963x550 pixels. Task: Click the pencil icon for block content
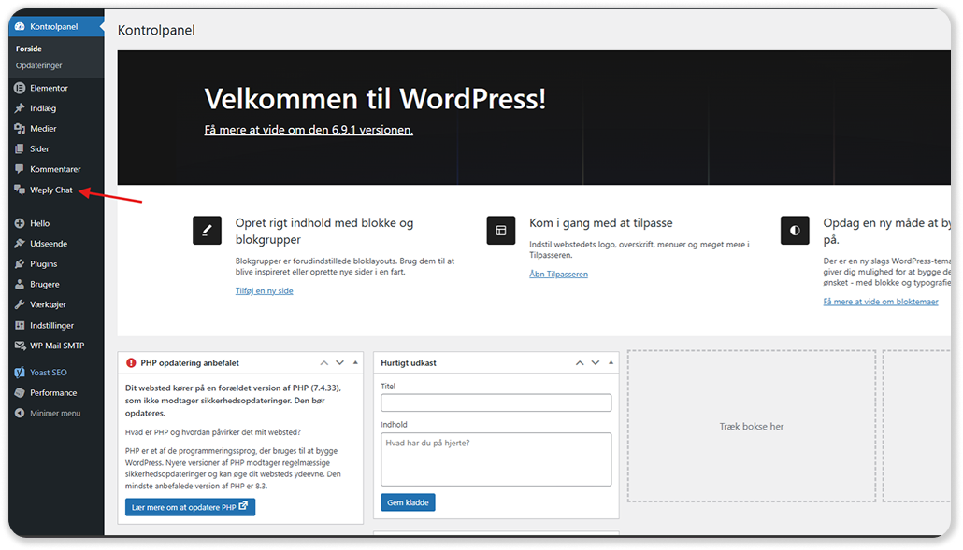[207, 230]
